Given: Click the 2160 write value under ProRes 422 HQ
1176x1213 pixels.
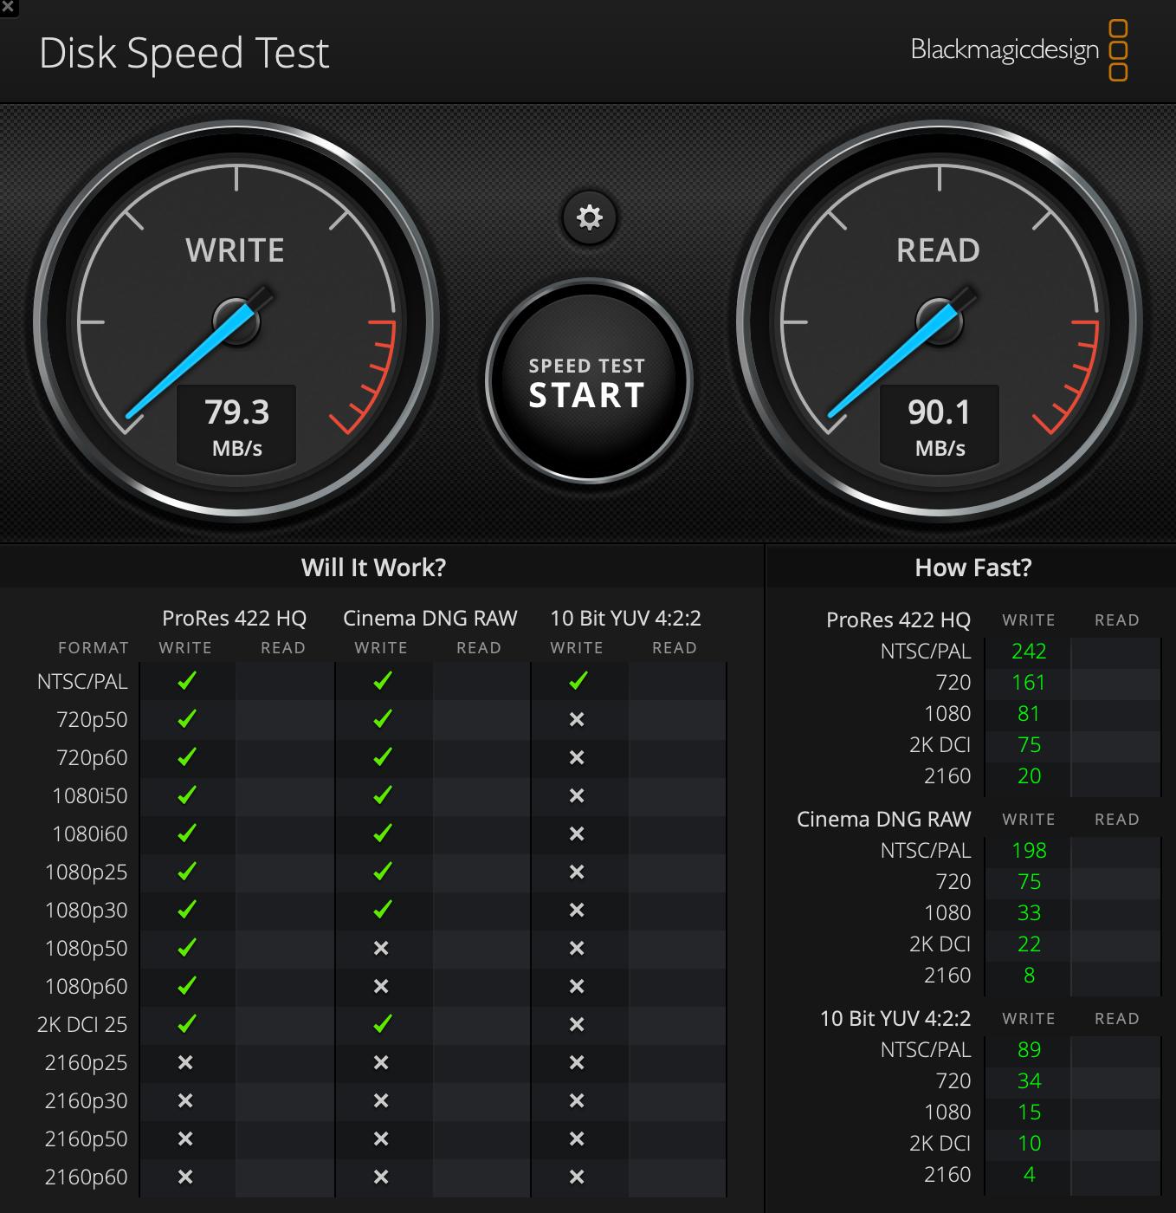Looking at the screenshot, I should 1028,776.
